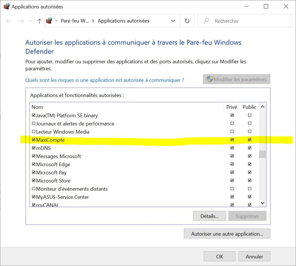Click the list scrollbar thumb

point(262,154)
